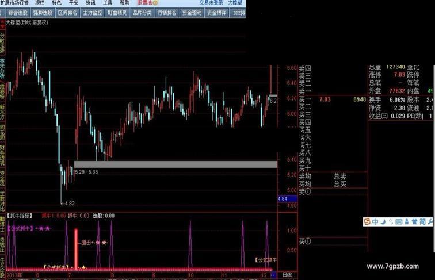Click the 净资 value 2.38

(399, 108)
